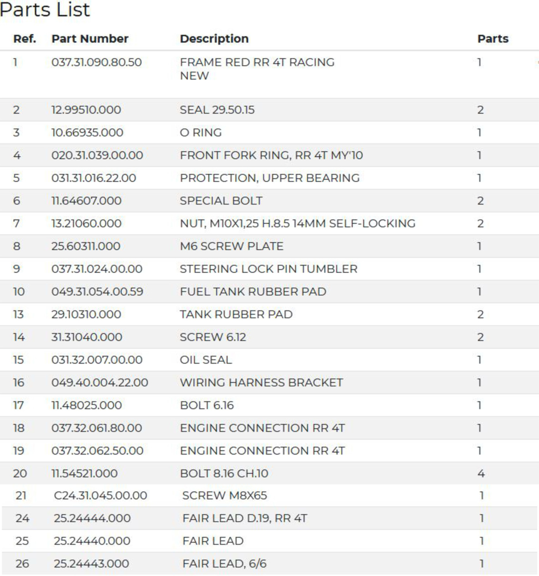Select BOLT 8.16 CH.10 description
The height and width of the screenshot is (576, 539).
(224, 473)
